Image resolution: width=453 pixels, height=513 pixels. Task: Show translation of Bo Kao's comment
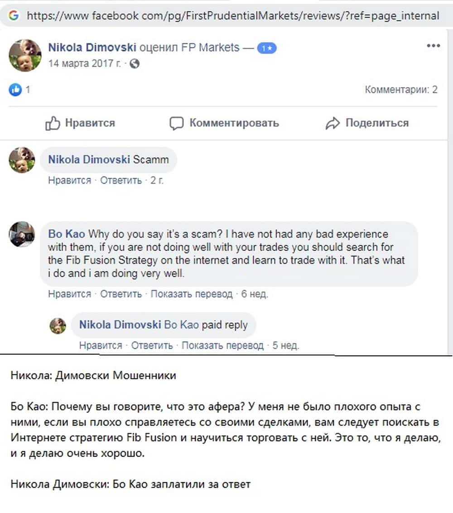pos(191,294)
